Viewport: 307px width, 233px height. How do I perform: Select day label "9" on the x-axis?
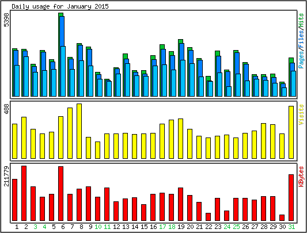point(90,227)
